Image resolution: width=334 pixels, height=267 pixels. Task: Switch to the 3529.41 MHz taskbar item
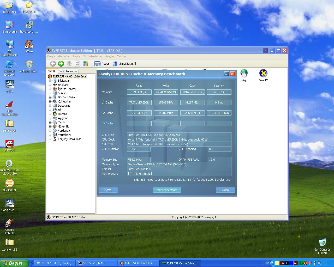[x=55, y=263]
